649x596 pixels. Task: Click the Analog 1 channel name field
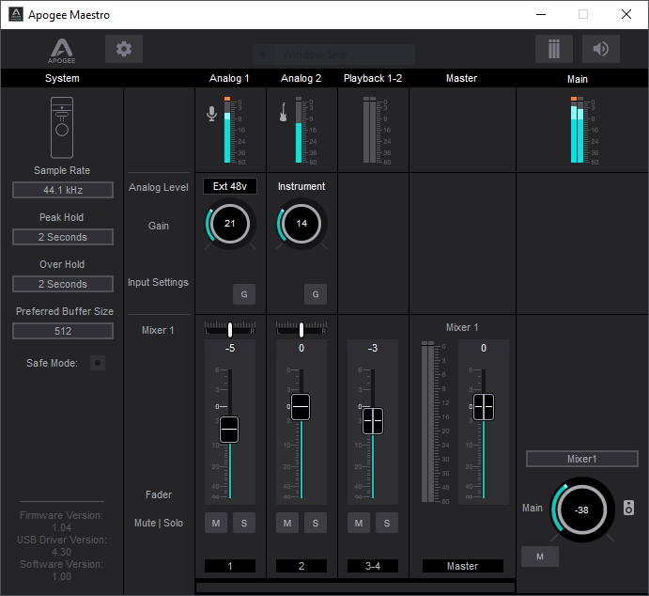click(x=230, y=566)
